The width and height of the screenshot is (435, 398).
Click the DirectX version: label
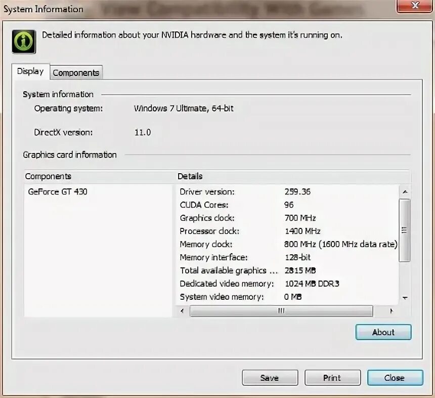pyautogui.click(x=63, y=132)
